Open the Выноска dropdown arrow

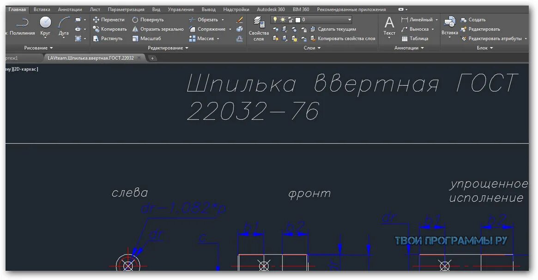(x=433, y=29)
